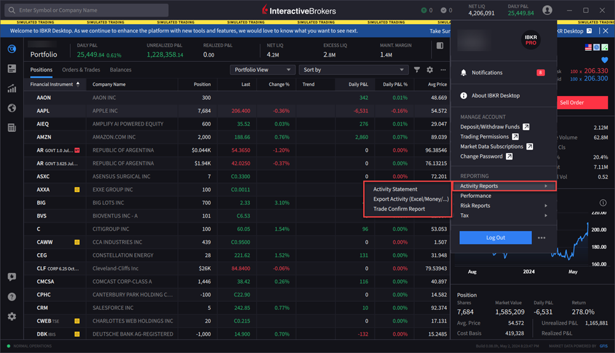This screenshot has height=353, width=615.
Task: Click the blue clock icon
Action: click(596, 47)
